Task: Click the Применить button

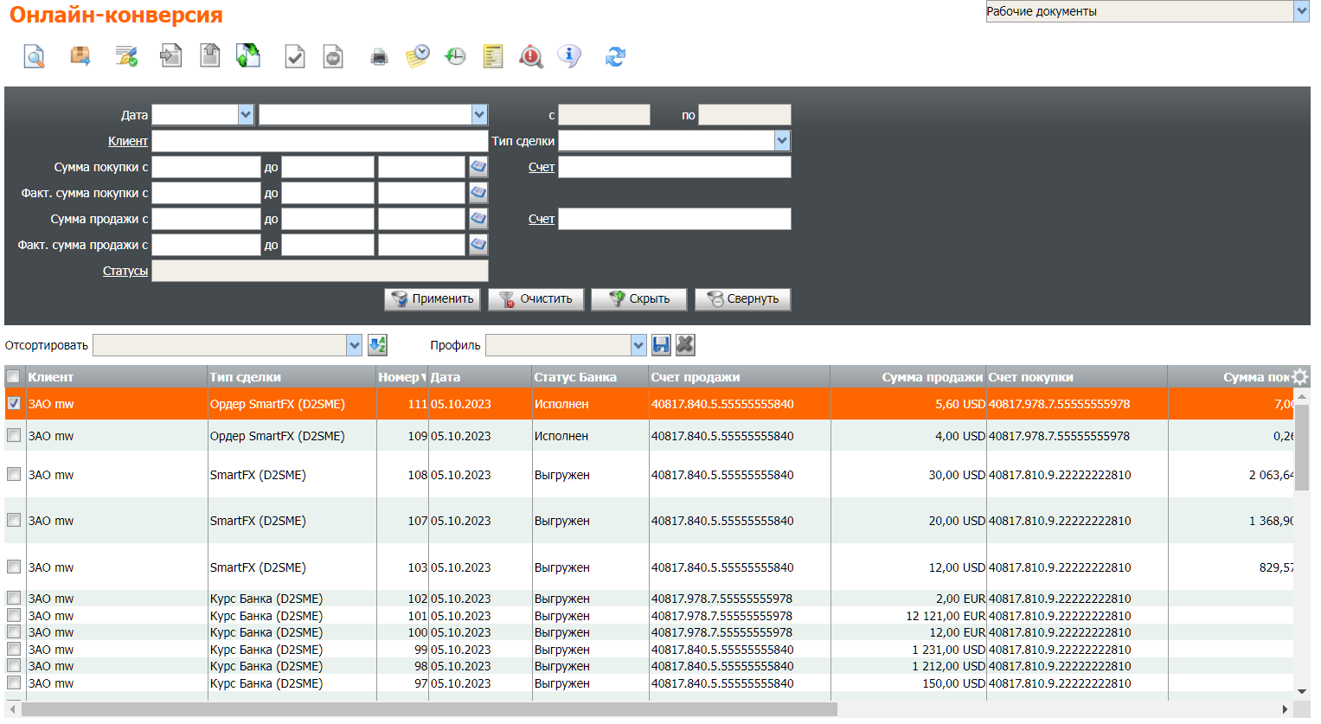Action: tap(433, 299)
